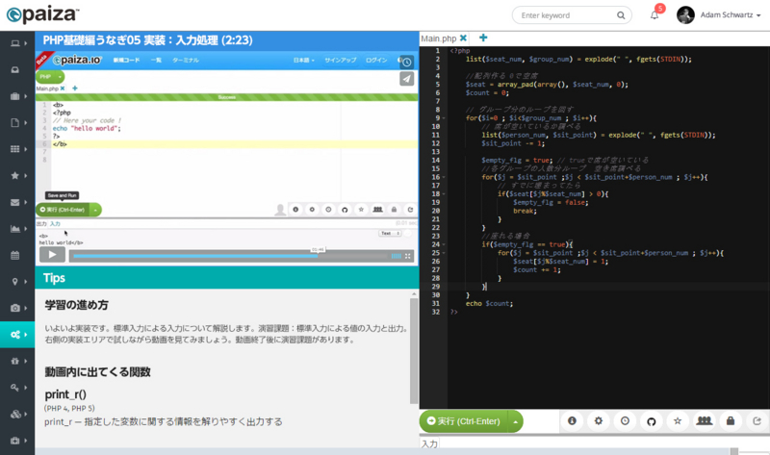Open the table grid sidebar icon
Image resolution: width=770 pixels, height=455 pixels.
click(15, 149)
